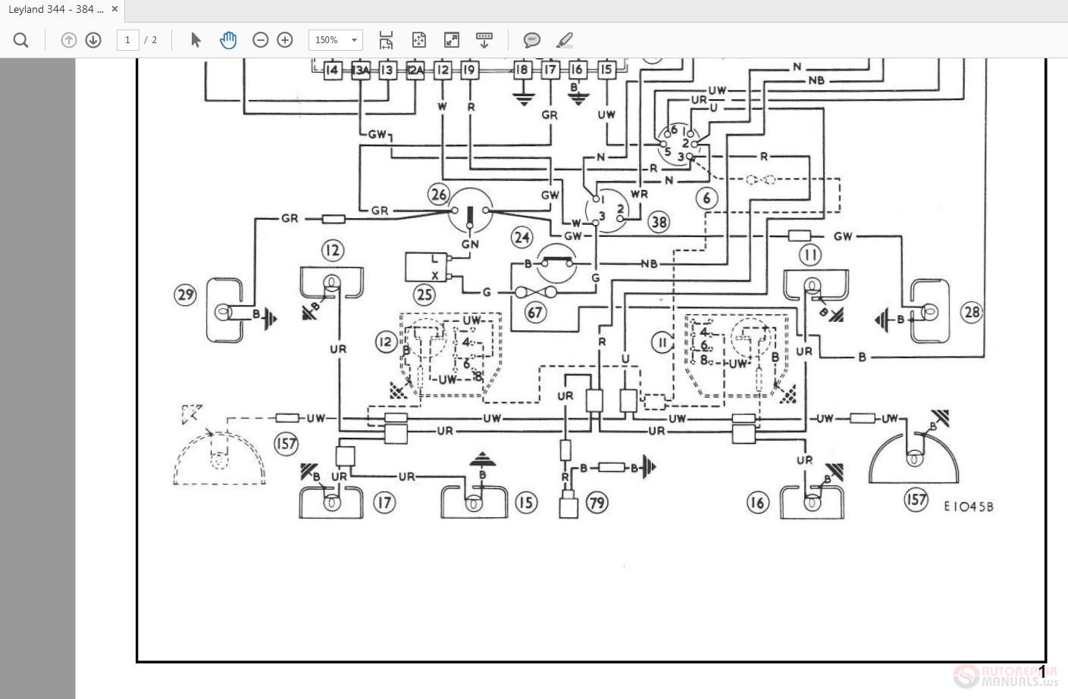The image size is (1068, 699).
Task: Select the fit width scrolling mode icon
Action: (386, 40)
